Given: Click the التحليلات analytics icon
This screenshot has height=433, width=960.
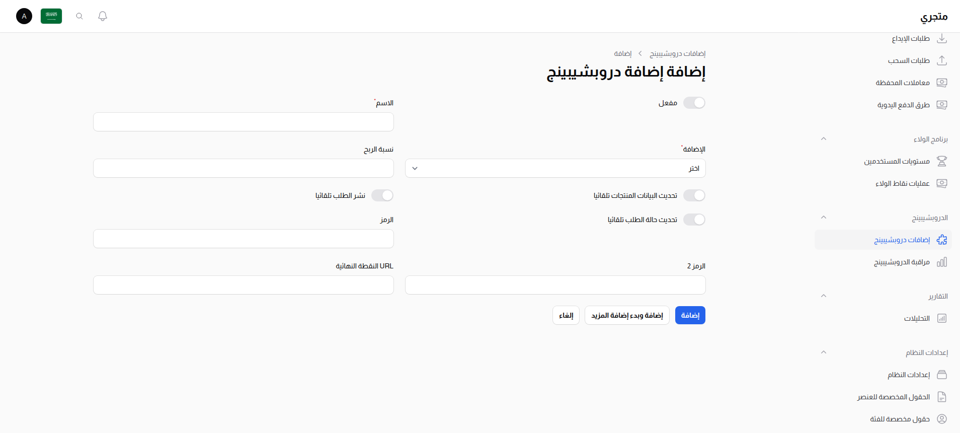Looking at the screenshot, I should click(942, 318).
